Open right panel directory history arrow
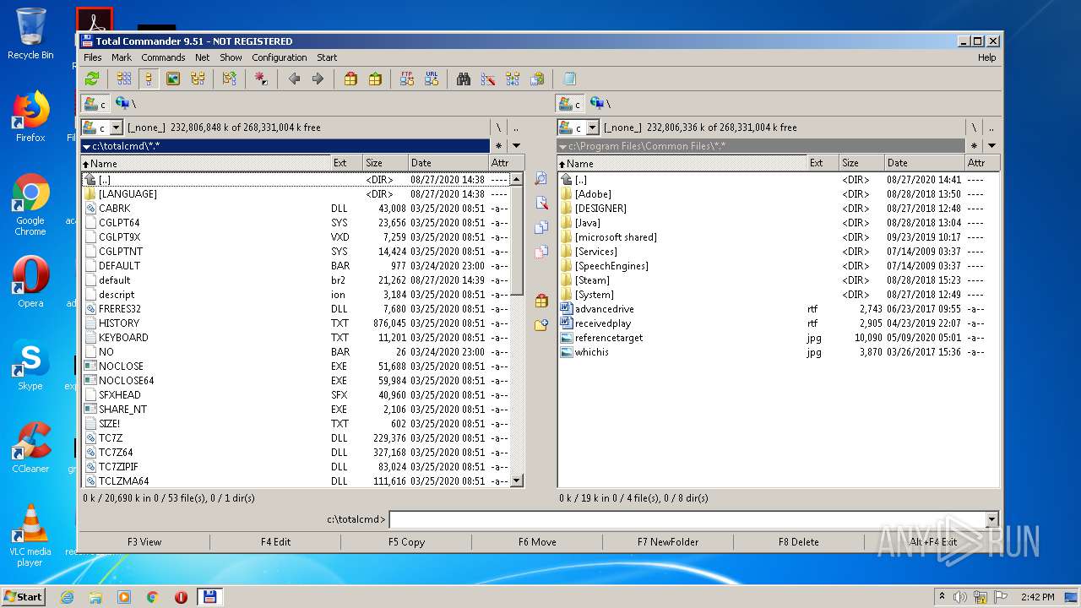1081x608 pixels. point(991,146)
